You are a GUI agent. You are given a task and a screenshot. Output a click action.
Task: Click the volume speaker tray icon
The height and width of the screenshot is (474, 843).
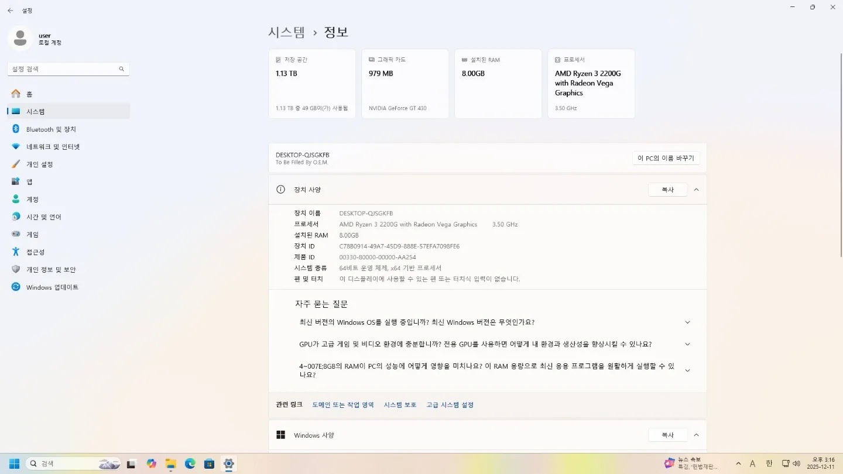click(796, 464)
